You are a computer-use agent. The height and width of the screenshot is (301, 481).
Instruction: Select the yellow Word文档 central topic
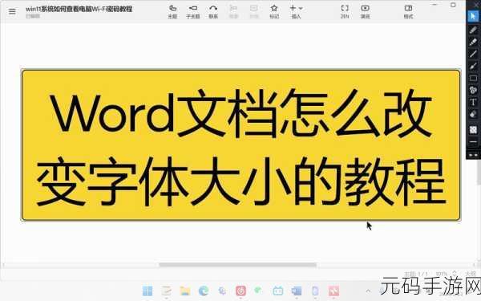pos(240,145)
